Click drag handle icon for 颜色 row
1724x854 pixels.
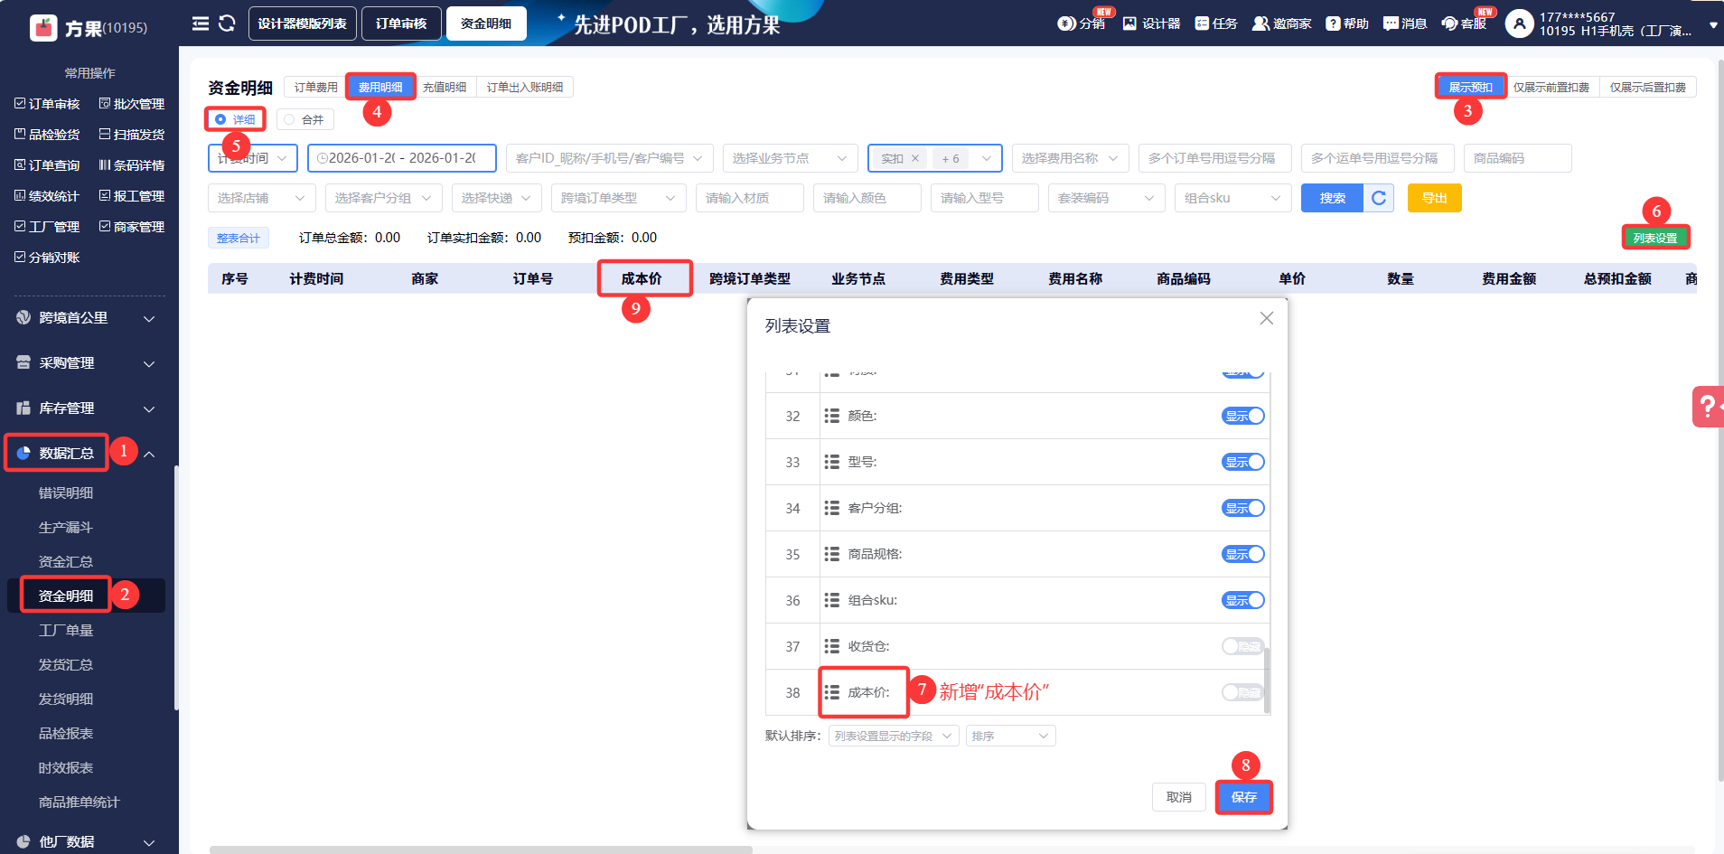coord(832,416)
